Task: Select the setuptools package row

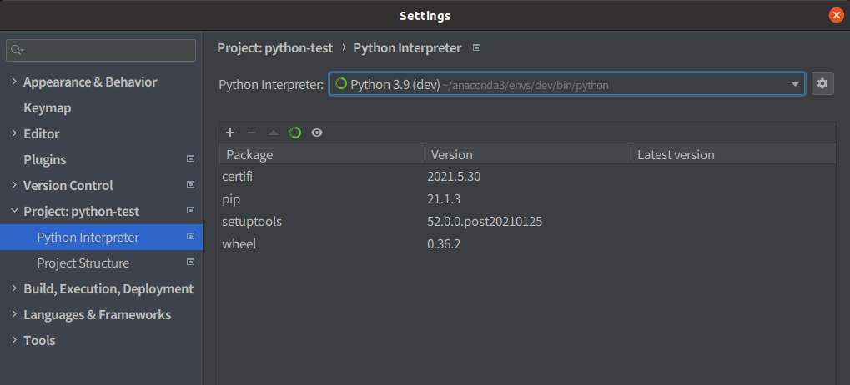Action: tap(252, 222)
